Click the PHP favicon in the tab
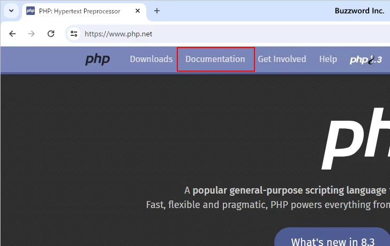The height and width of the screenshot is (246, 390). [x=31, y=11]
